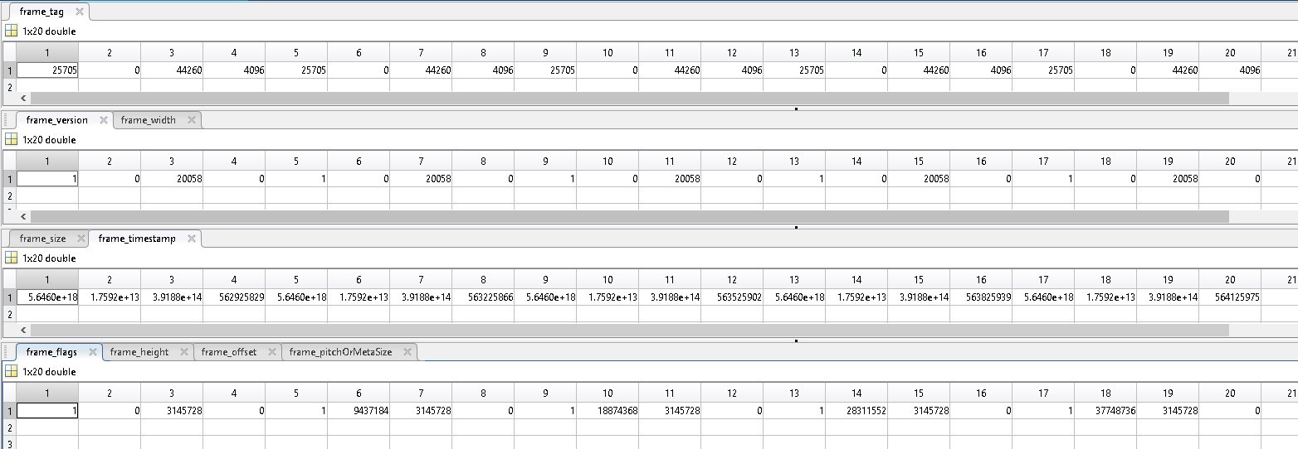The width and height of the screenshot is (1298, 449).
Task: Click the horizontal scrollbar of the frame_version panel
Action: click(x=629, y=216)
